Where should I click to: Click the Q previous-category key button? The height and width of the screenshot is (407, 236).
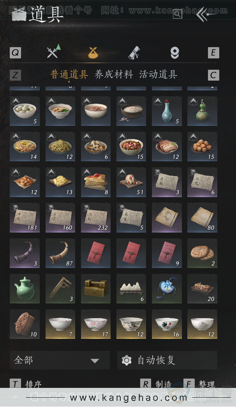click(15, 53)
